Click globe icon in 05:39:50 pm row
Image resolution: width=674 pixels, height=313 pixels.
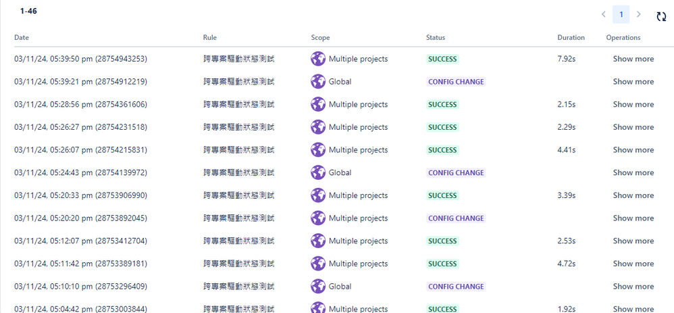(318, 59)
